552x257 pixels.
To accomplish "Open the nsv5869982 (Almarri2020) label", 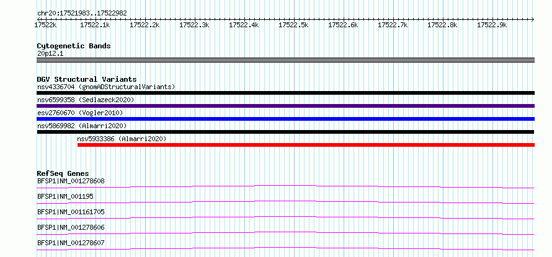I will pyautogui.click(x=82, y=126).
